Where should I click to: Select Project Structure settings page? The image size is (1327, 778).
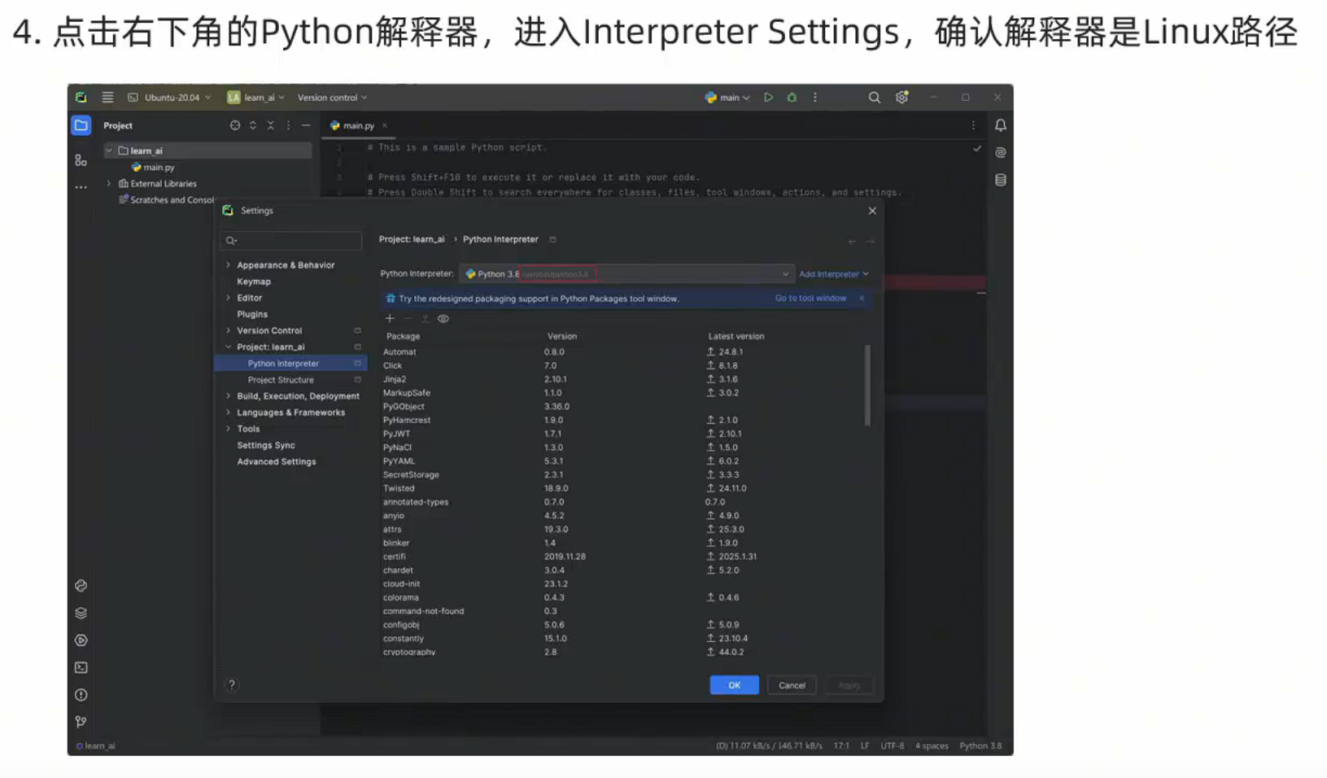click(x=281, y=380)
